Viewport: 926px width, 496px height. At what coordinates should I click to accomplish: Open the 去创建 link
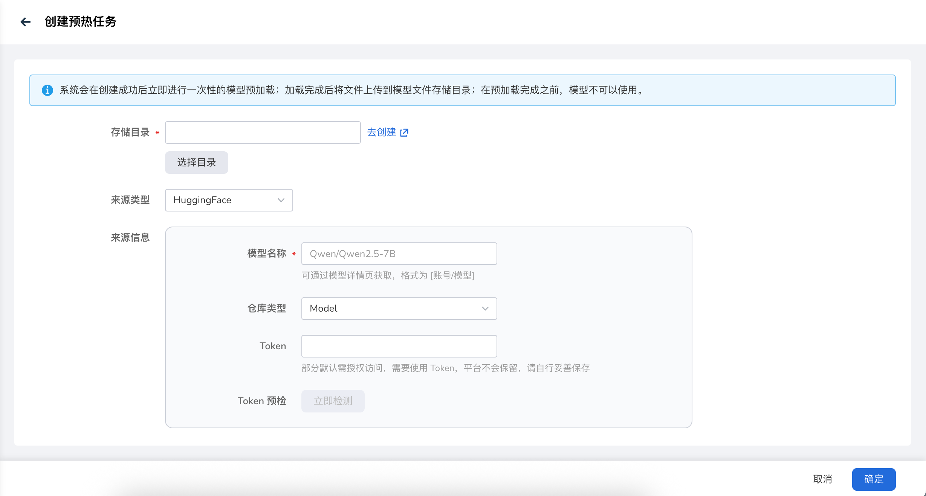381,132
